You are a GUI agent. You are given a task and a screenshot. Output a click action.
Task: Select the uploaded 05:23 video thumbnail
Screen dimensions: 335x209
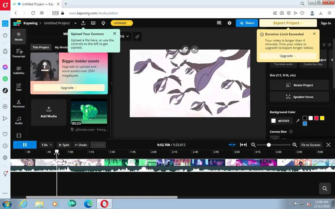coord(89,113)
